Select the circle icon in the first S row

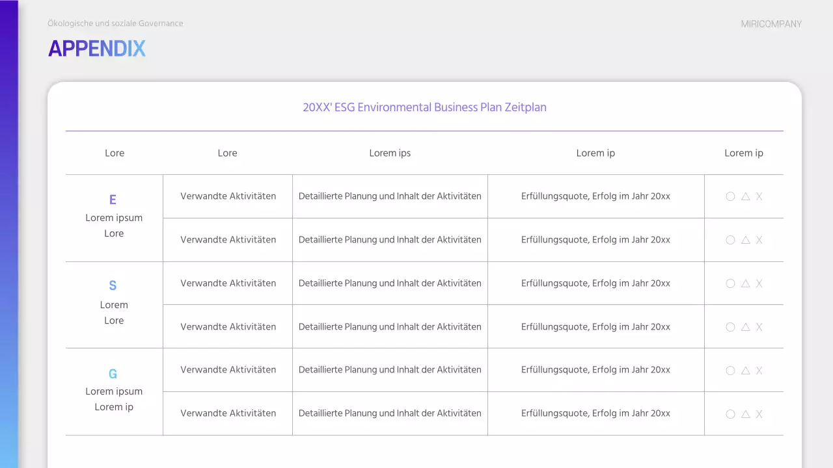coord(730,283)
